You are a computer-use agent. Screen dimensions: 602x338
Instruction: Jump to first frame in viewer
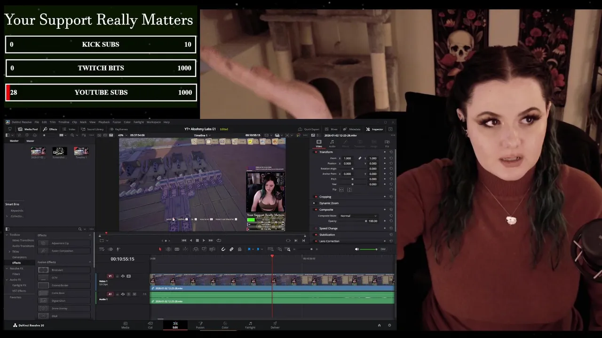(x=184, y=240)
